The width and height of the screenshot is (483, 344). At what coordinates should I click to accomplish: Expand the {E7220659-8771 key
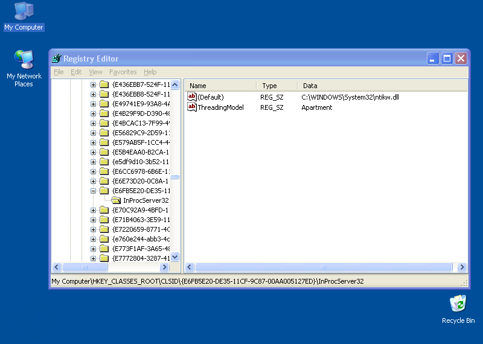click(x=93, y=229)
